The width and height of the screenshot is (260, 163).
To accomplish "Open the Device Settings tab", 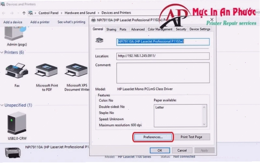I will click(200, 29).
